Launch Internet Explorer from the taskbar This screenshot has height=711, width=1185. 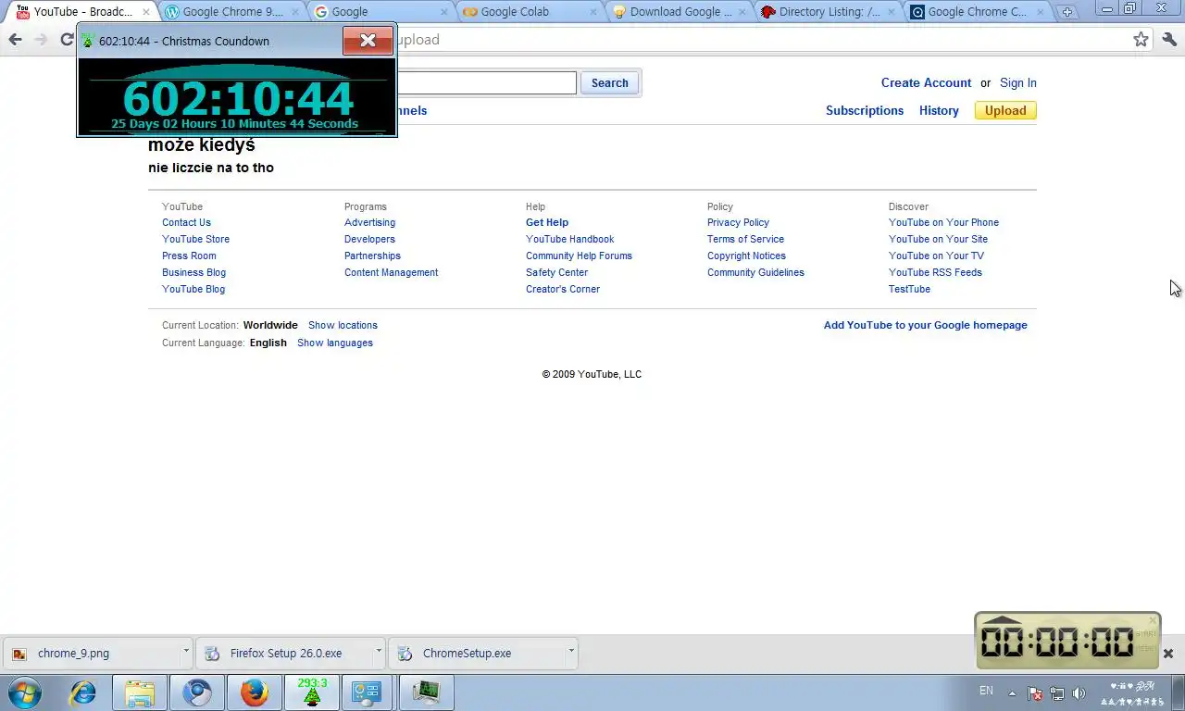point(83,692)
